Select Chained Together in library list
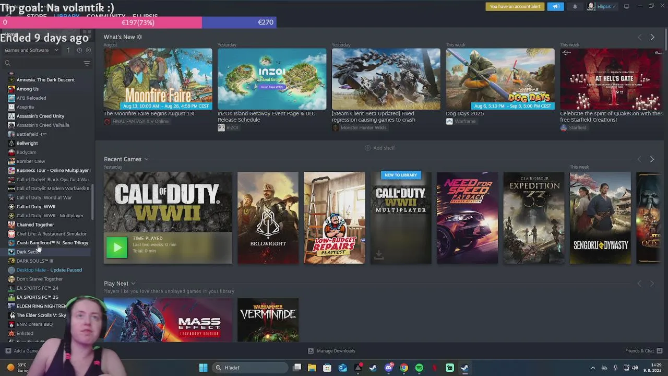This screenshot has height=376, width=668. pyautogui.click(x=35, y=225)
